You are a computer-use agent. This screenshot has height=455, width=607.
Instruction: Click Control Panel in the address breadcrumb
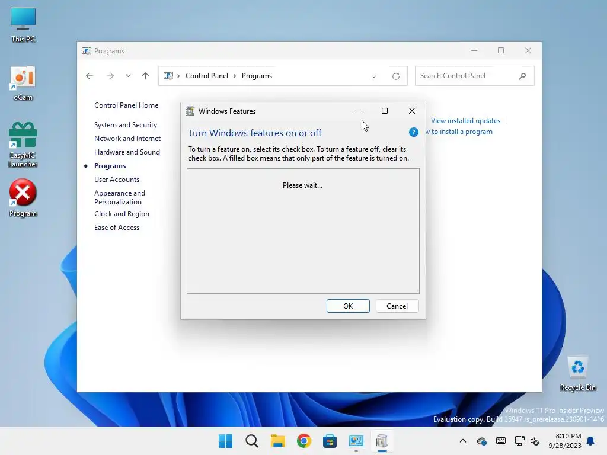207,76
